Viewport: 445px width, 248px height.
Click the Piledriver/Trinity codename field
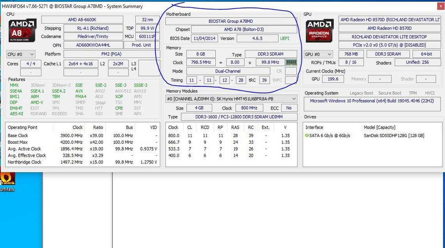pyautogui.click(x=93, y=37)
